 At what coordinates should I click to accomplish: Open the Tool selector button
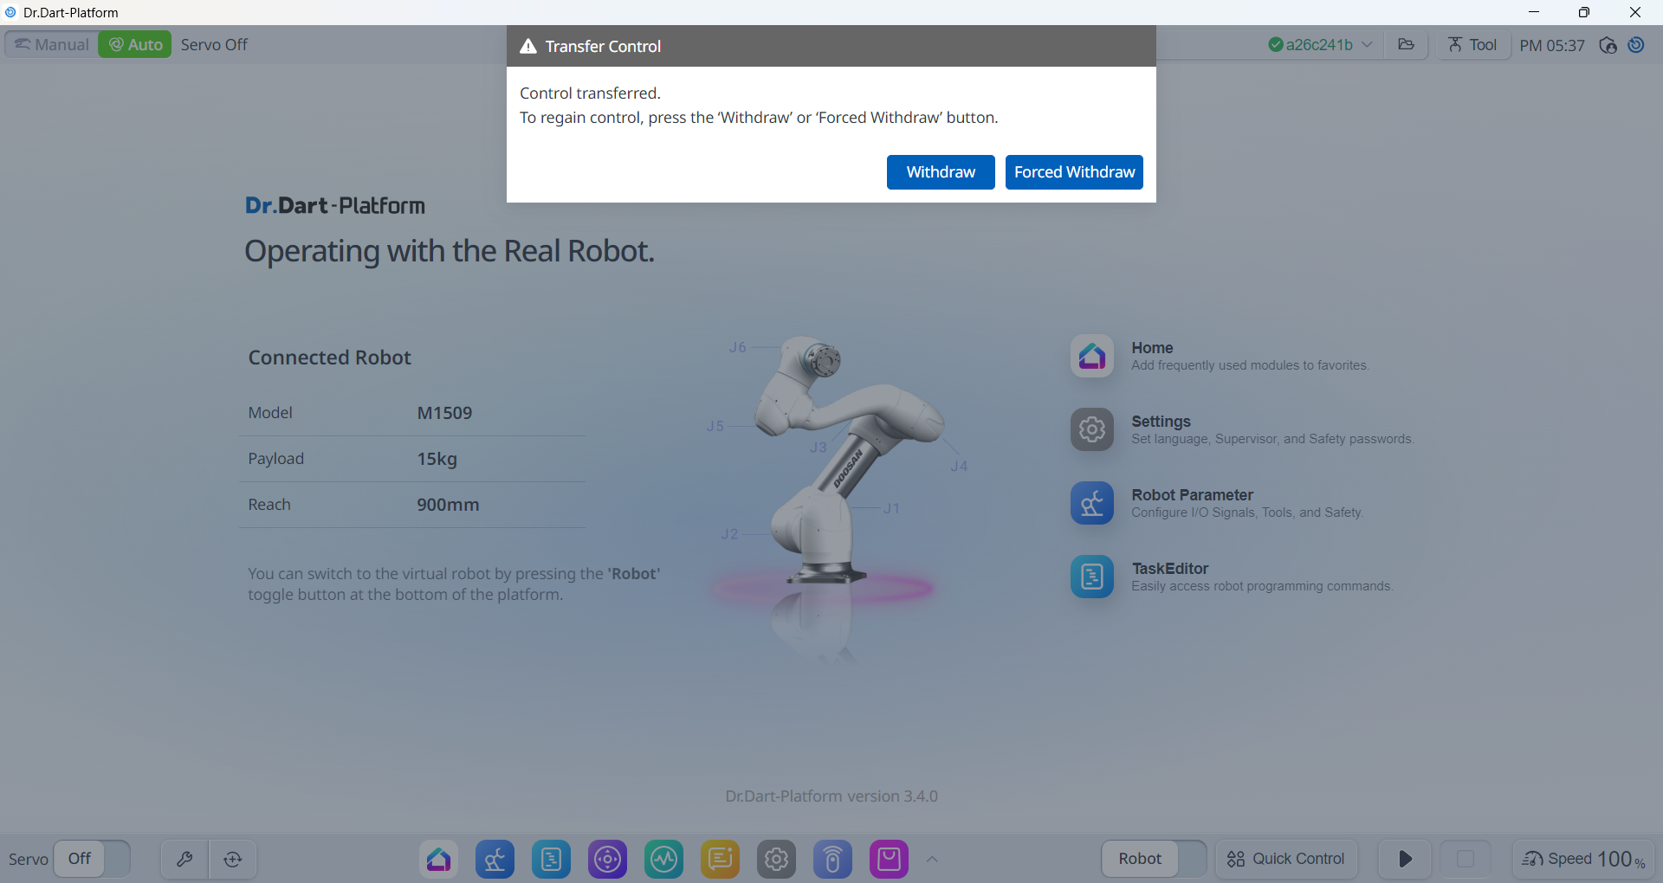coord(1472,44)
